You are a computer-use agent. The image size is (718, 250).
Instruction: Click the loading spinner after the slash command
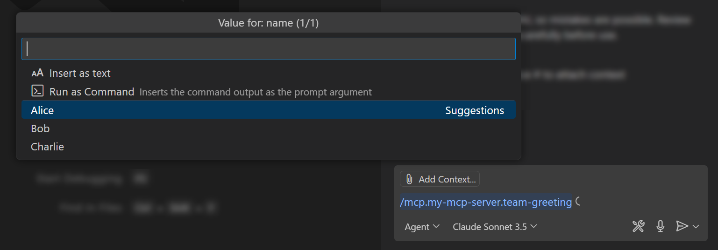pyautogui.click(x=578, y=202)
